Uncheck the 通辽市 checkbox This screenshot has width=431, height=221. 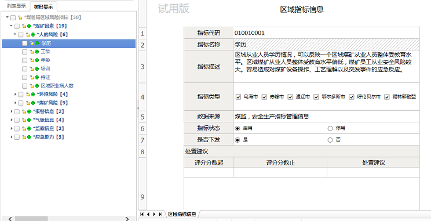[x=290, y=97]
